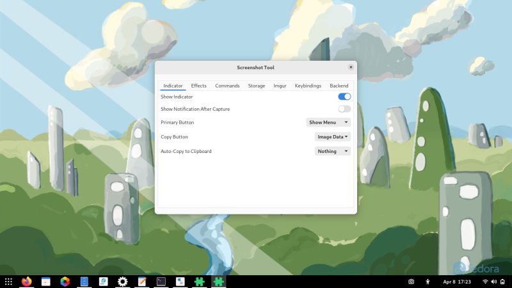Open the Screenshot Tool camera indicator in the panel

point(411,282)
